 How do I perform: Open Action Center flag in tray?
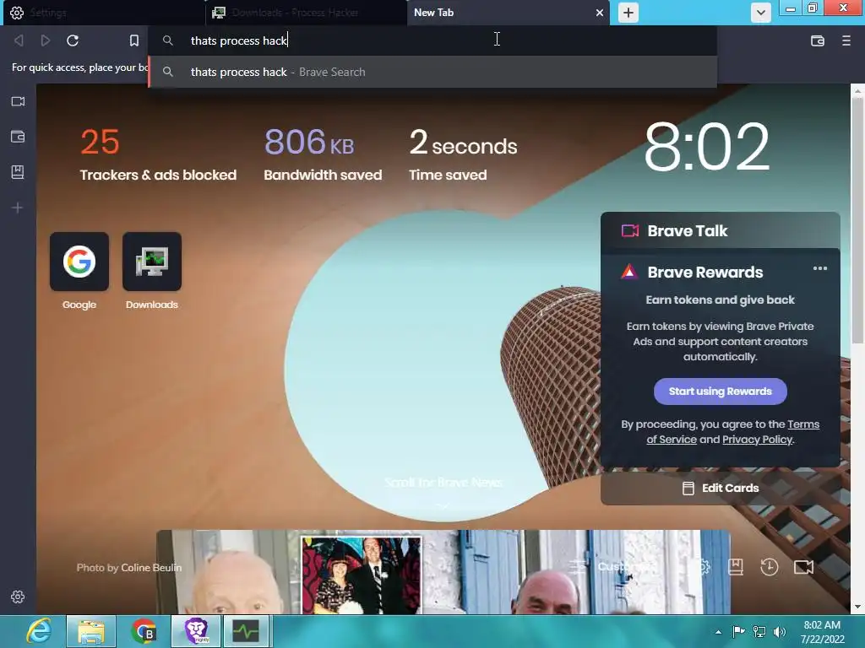click(738, 632)
